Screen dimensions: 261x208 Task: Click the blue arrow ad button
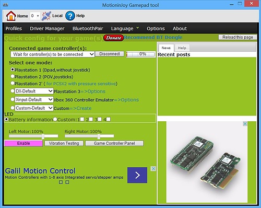click(x=137, y=175)
